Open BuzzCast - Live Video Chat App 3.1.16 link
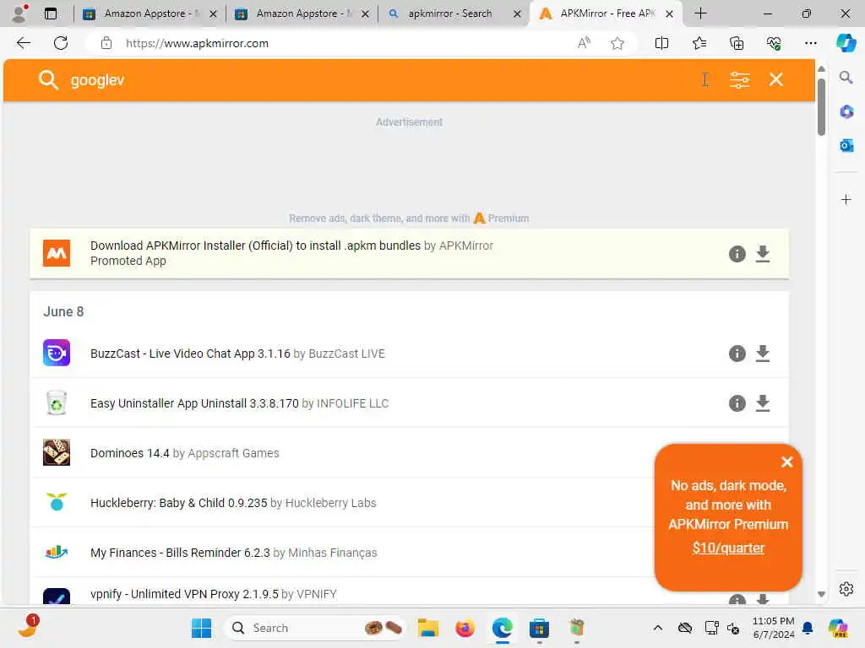The height and width of the screenshot is (648, 865). [190, 354]
